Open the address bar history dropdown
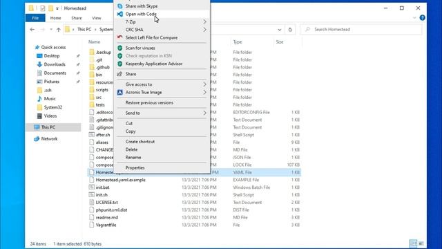Image resolution: width=442 pixels, height=249 pixels. pyautogui.click(x=279, y=30)
